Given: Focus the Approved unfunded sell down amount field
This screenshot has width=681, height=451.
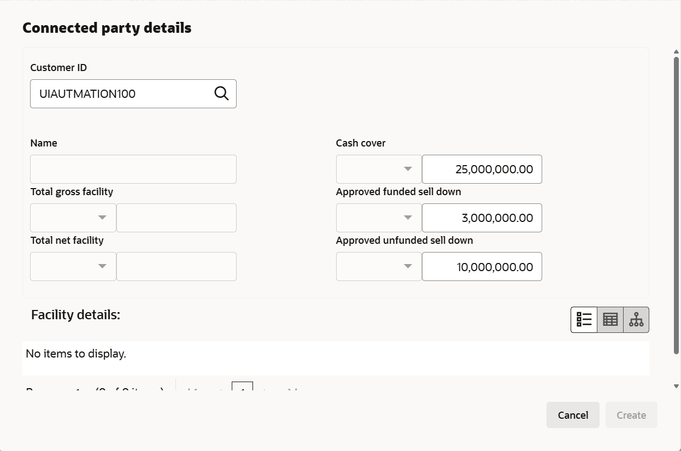Looking at the screenshot, I should (x=482, y=266).
